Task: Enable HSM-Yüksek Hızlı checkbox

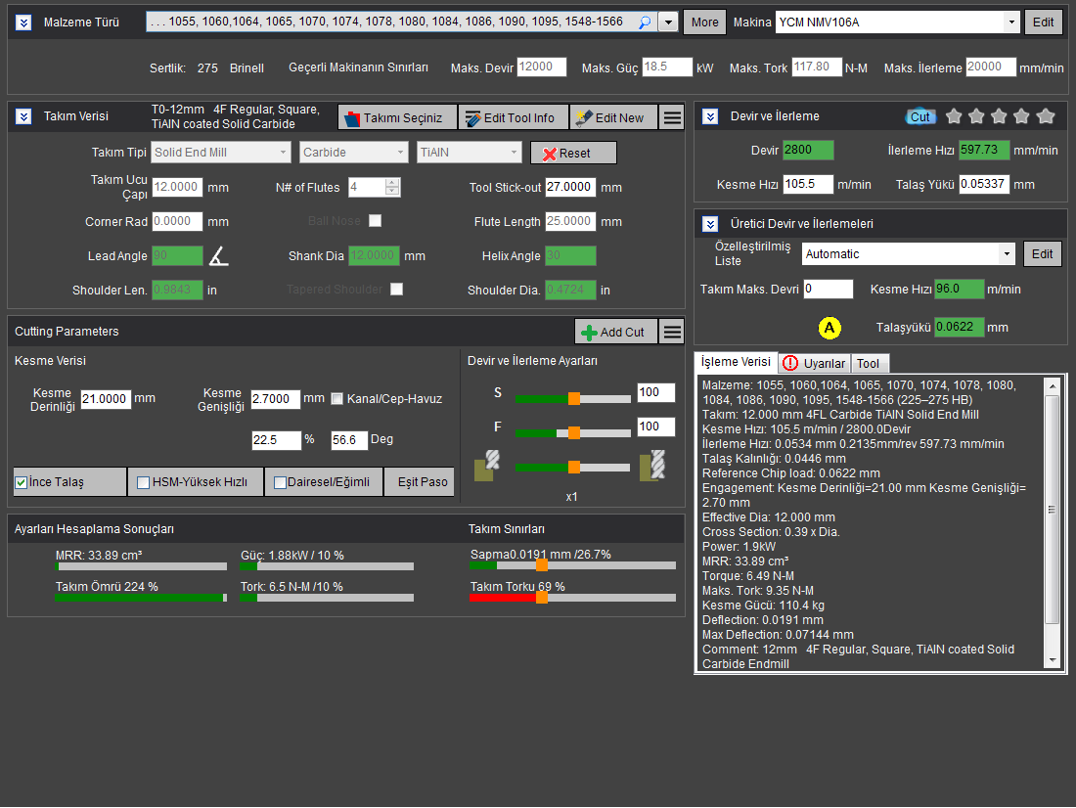Action: (x=144, y=482)
